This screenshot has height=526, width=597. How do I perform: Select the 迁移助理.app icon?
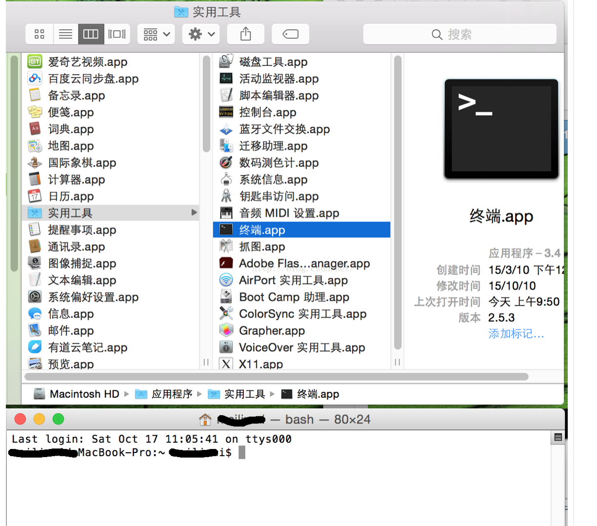226,145
